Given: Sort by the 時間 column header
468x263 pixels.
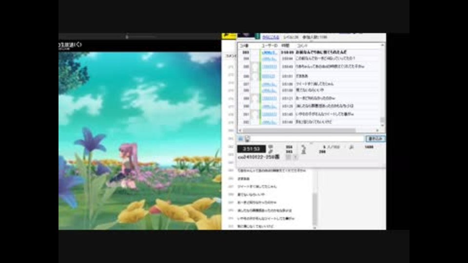Looking at the screenshot, I should (x=285, y=46).
